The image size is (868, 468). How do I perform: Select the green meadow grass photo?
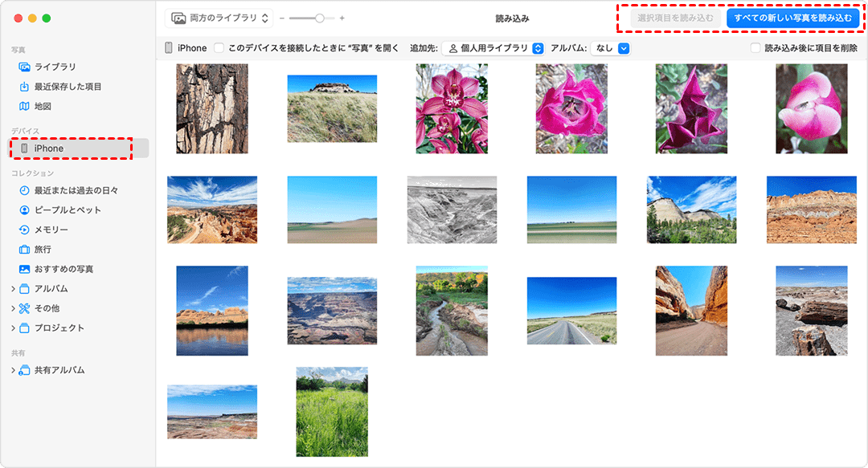pos(332,412)
